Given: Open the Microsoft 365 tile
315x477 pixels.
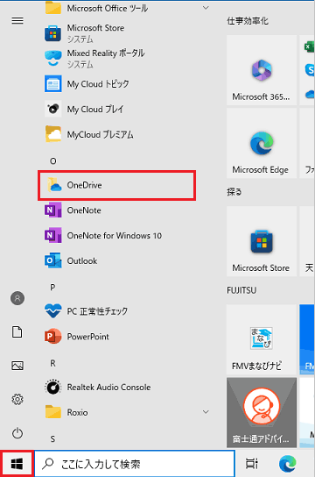Looking at the screenshot, I should click(x=262, y=70).
